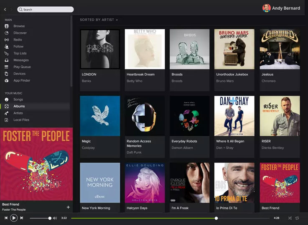The width and height of the screenshot is (308, 225).
Task: Click the Artists microphone icon
Action: (x=7, y=113)
